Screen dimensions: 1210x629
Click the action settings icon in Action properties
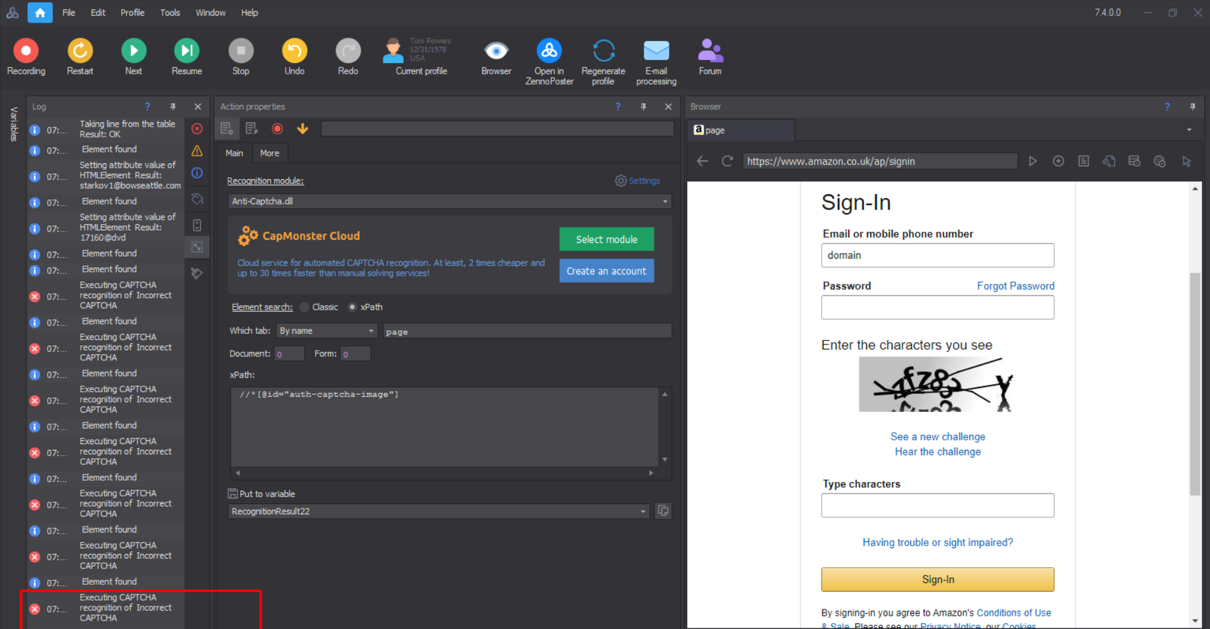[x=226, y=129]
